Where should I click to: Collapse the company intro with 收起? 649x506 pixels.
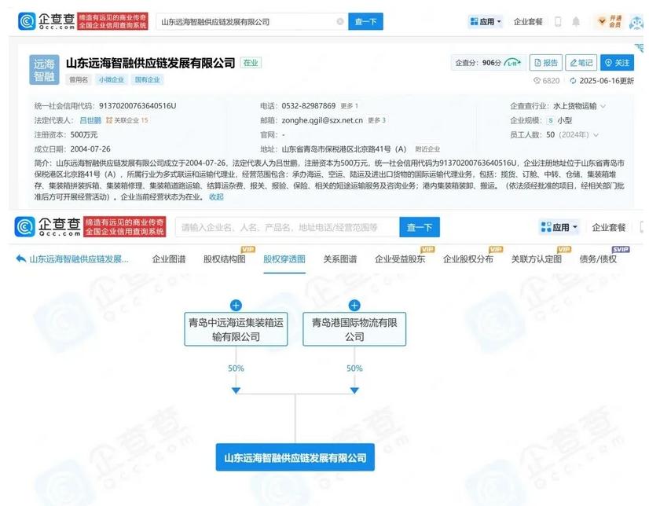(217, 197)
